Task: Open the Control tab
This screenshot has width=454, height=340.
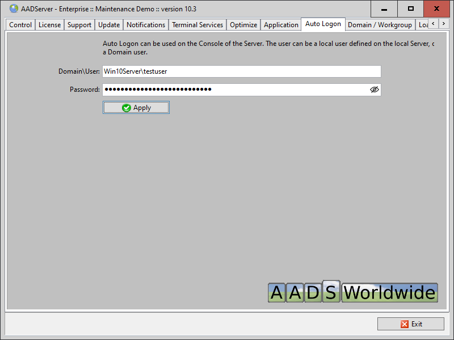Action: (20, 25)
